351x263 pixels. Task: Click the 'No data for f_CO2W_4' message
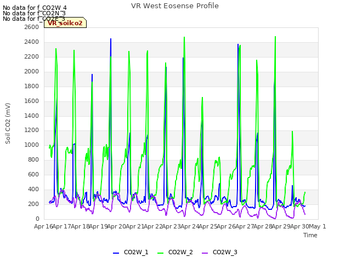click(35, 8)
